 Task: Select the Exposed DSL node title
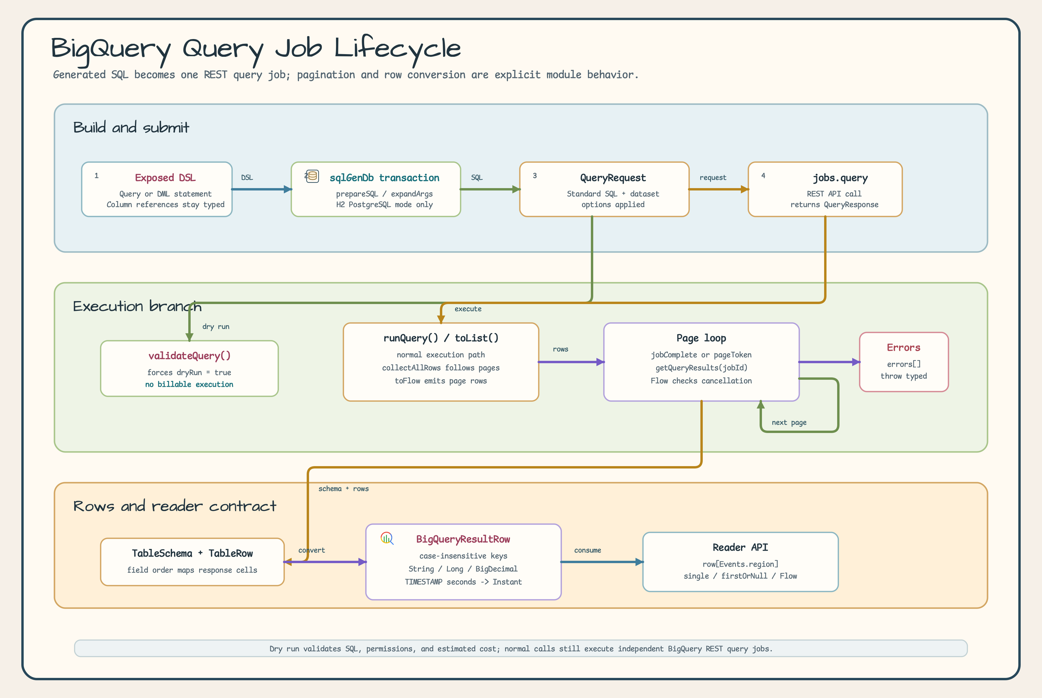[x=165, y=178]
